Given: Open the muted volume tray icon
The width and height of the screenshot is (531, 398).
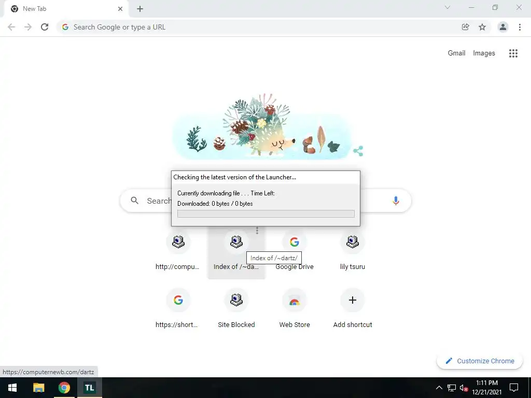Looking at the screenshot, I should point(464,388).
